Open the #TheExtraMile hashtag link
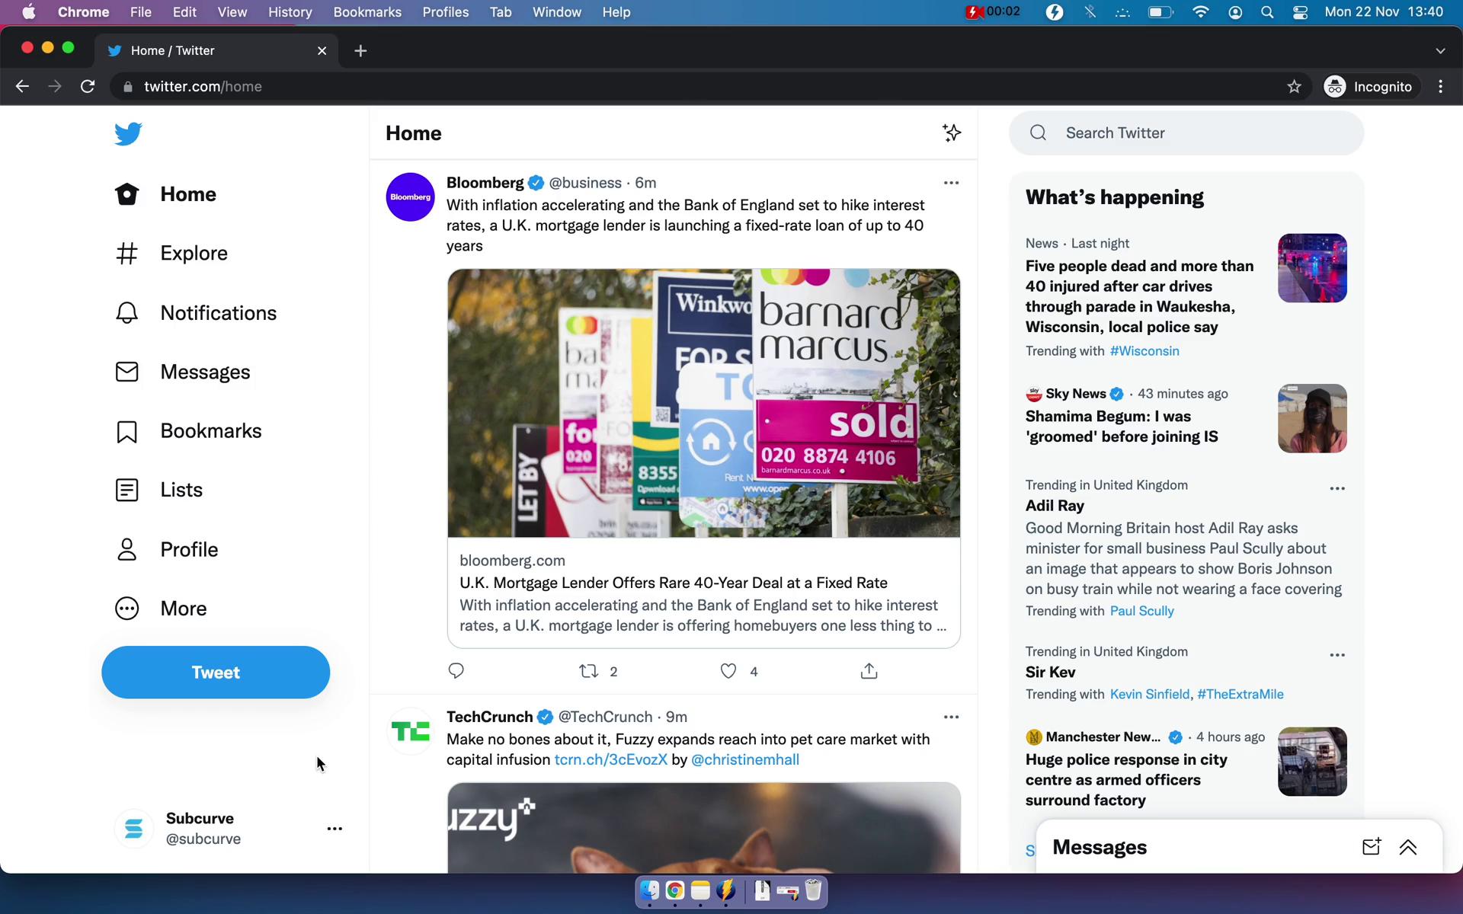 tap(1240, 694)
